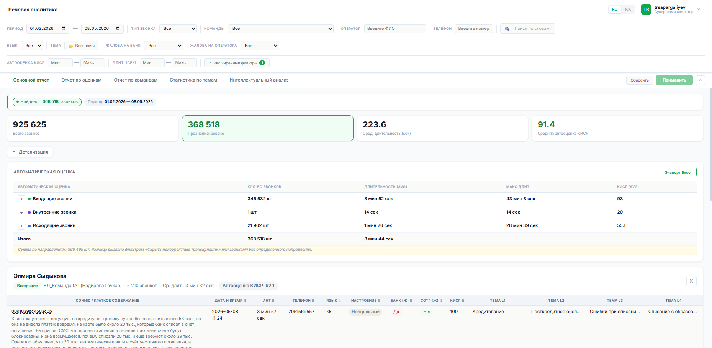This screenshot has width=712, height=348.
Task: Click the operator 'Введите ФИО' field
Action: (x=395, y=29)
